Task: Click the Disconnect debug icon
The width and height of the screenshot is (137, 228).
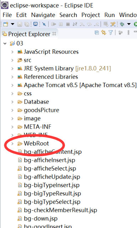Action: 75,24
